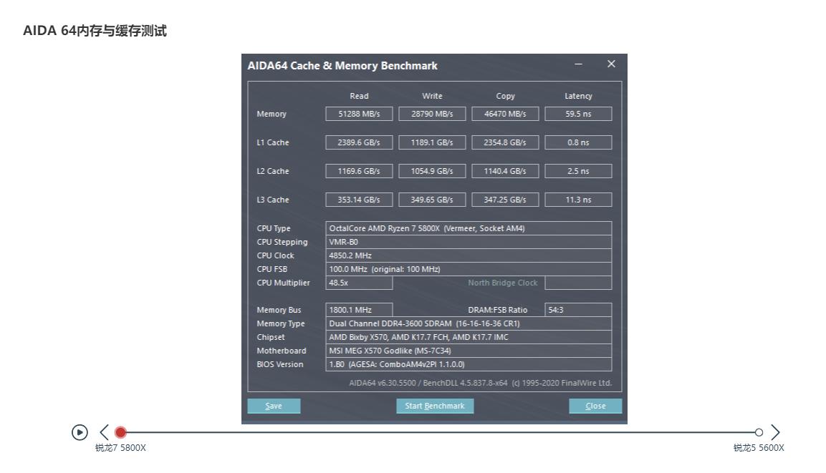Click the Memory Latency value 59.5 ns

pos(578,113)
